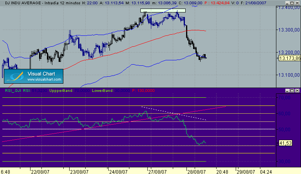Click the 50,00 RSI axis label

click(x=284, y=130)
